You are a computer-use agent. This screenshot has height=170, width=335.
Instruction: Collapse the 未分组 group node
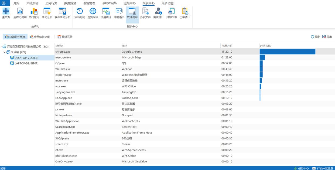4,52
